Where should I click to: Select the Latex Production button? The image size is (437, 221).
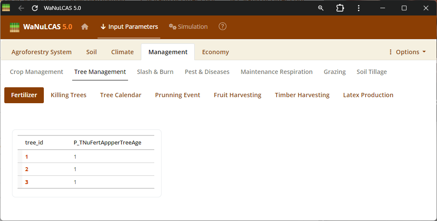coord(368,95)
